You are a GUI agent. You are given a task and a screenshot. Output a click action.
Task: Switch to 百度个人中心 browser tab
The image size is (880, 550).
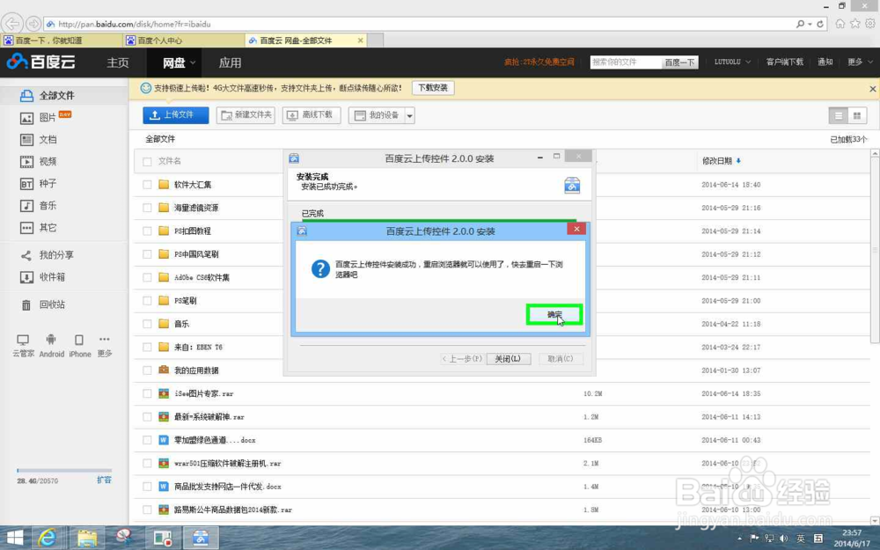184,40
